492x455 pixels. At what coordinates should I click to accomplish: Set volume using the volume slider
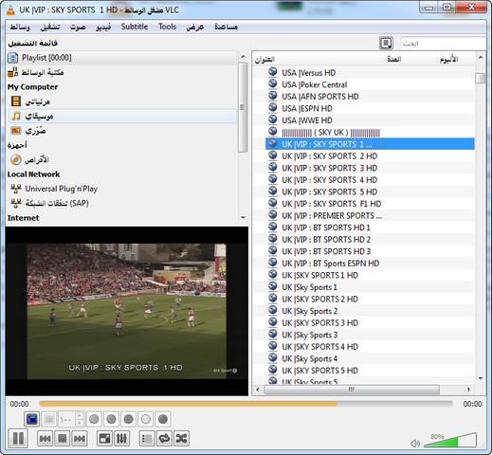click(450, 440)
